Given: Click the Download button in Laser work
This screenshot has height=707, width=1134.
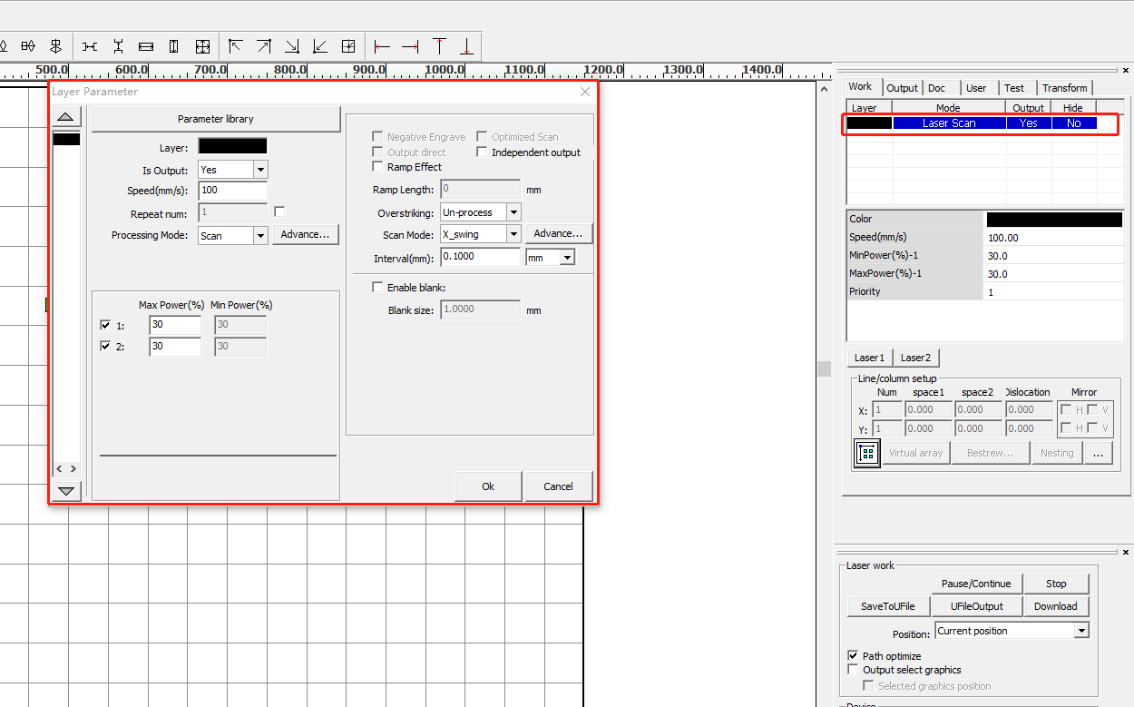Looking at the screenshot, I should (x=1055, y=606).
